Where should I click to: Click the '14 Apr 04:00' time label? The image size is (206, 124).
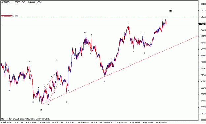pos(161,123)
